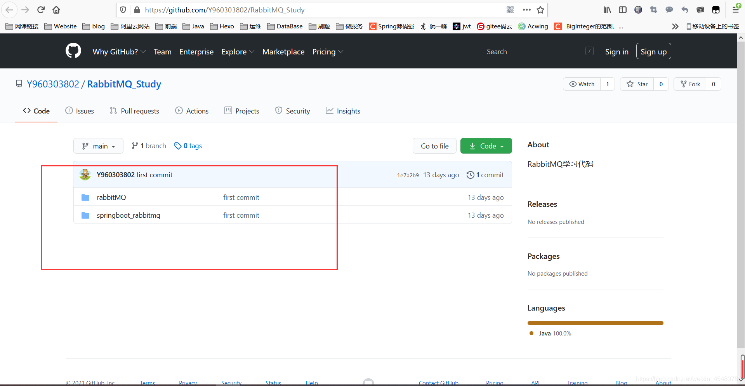The image size is (745, 386).
Task: Switch to the Actions tab
Action: 192,111
